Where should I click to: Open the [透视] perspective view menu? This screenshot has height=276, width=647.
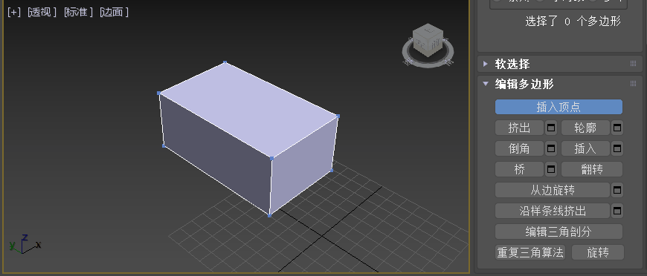click(42, 13)
